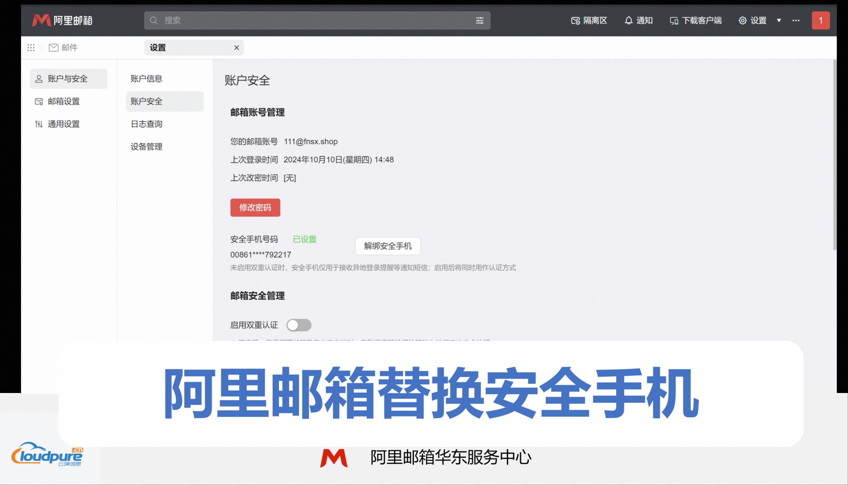Click download client (下载客户端)
The width and height of the screenshot is (848, 485).
[x=695, y=20]
